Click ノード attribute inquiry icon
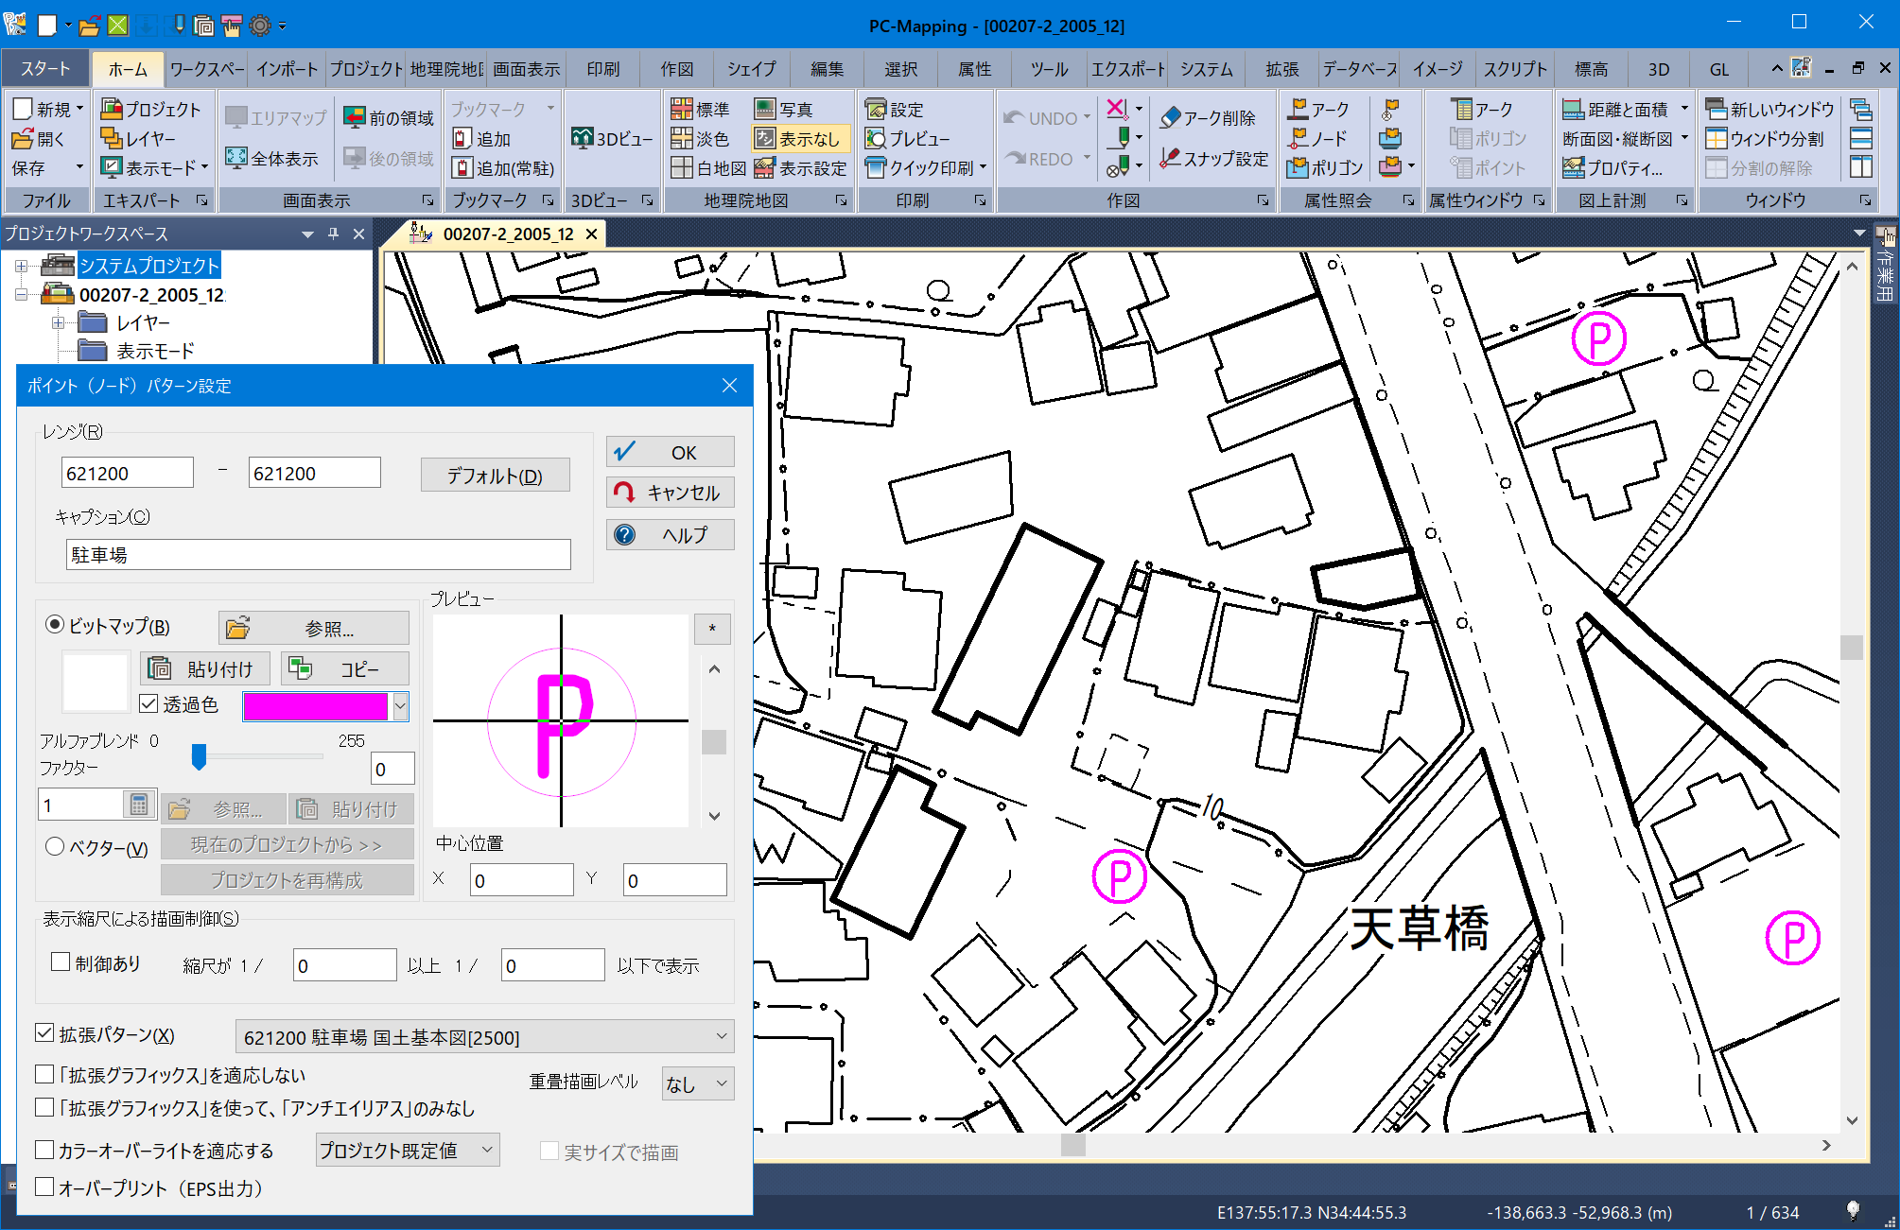 [1317, 138]
